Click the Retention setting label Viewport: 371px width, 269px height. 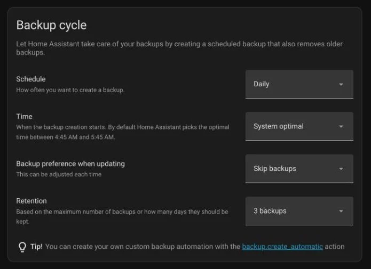coord(31,201)
